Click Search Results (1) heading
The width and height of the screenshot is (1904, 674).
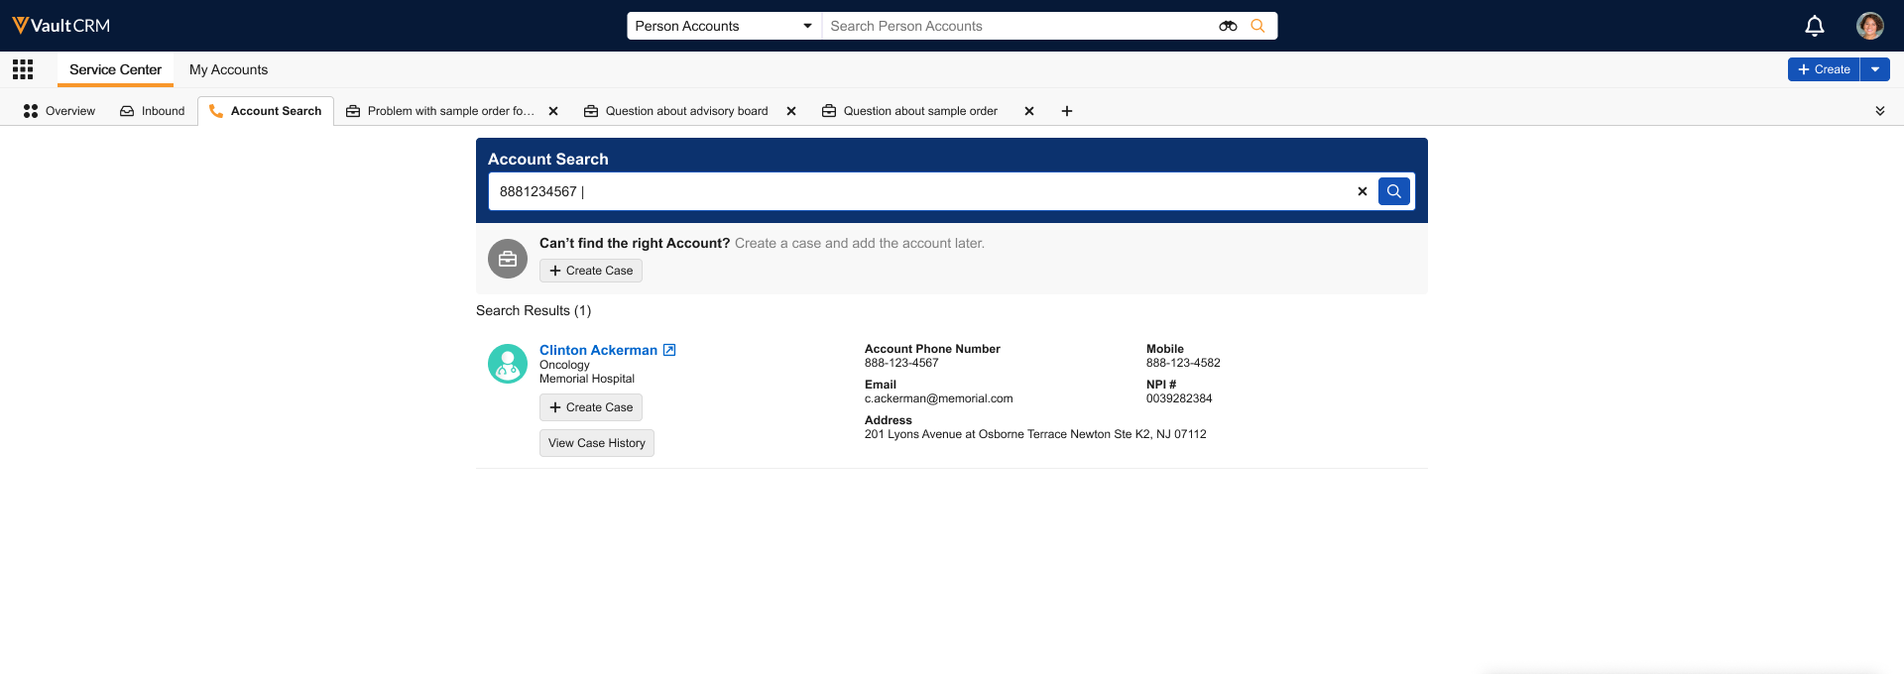[534, 310]
